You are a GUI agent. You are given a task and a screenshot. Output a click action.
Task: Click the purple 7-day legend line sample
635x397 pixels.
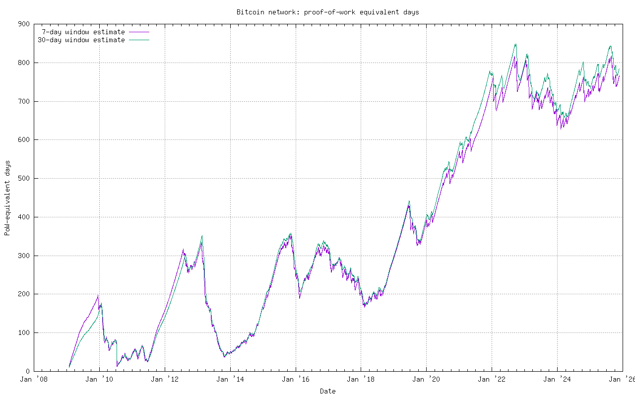[139, 32]
